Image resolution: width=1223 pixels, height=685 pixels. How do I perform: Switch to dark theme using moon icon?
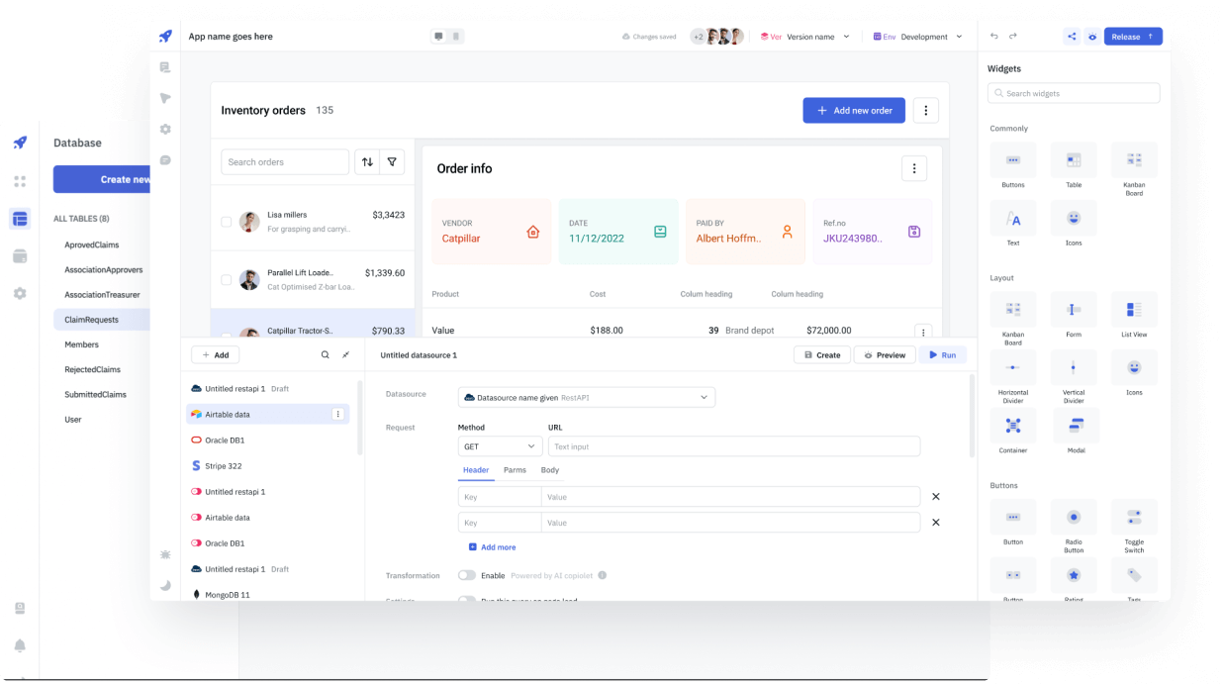[165, 585]
